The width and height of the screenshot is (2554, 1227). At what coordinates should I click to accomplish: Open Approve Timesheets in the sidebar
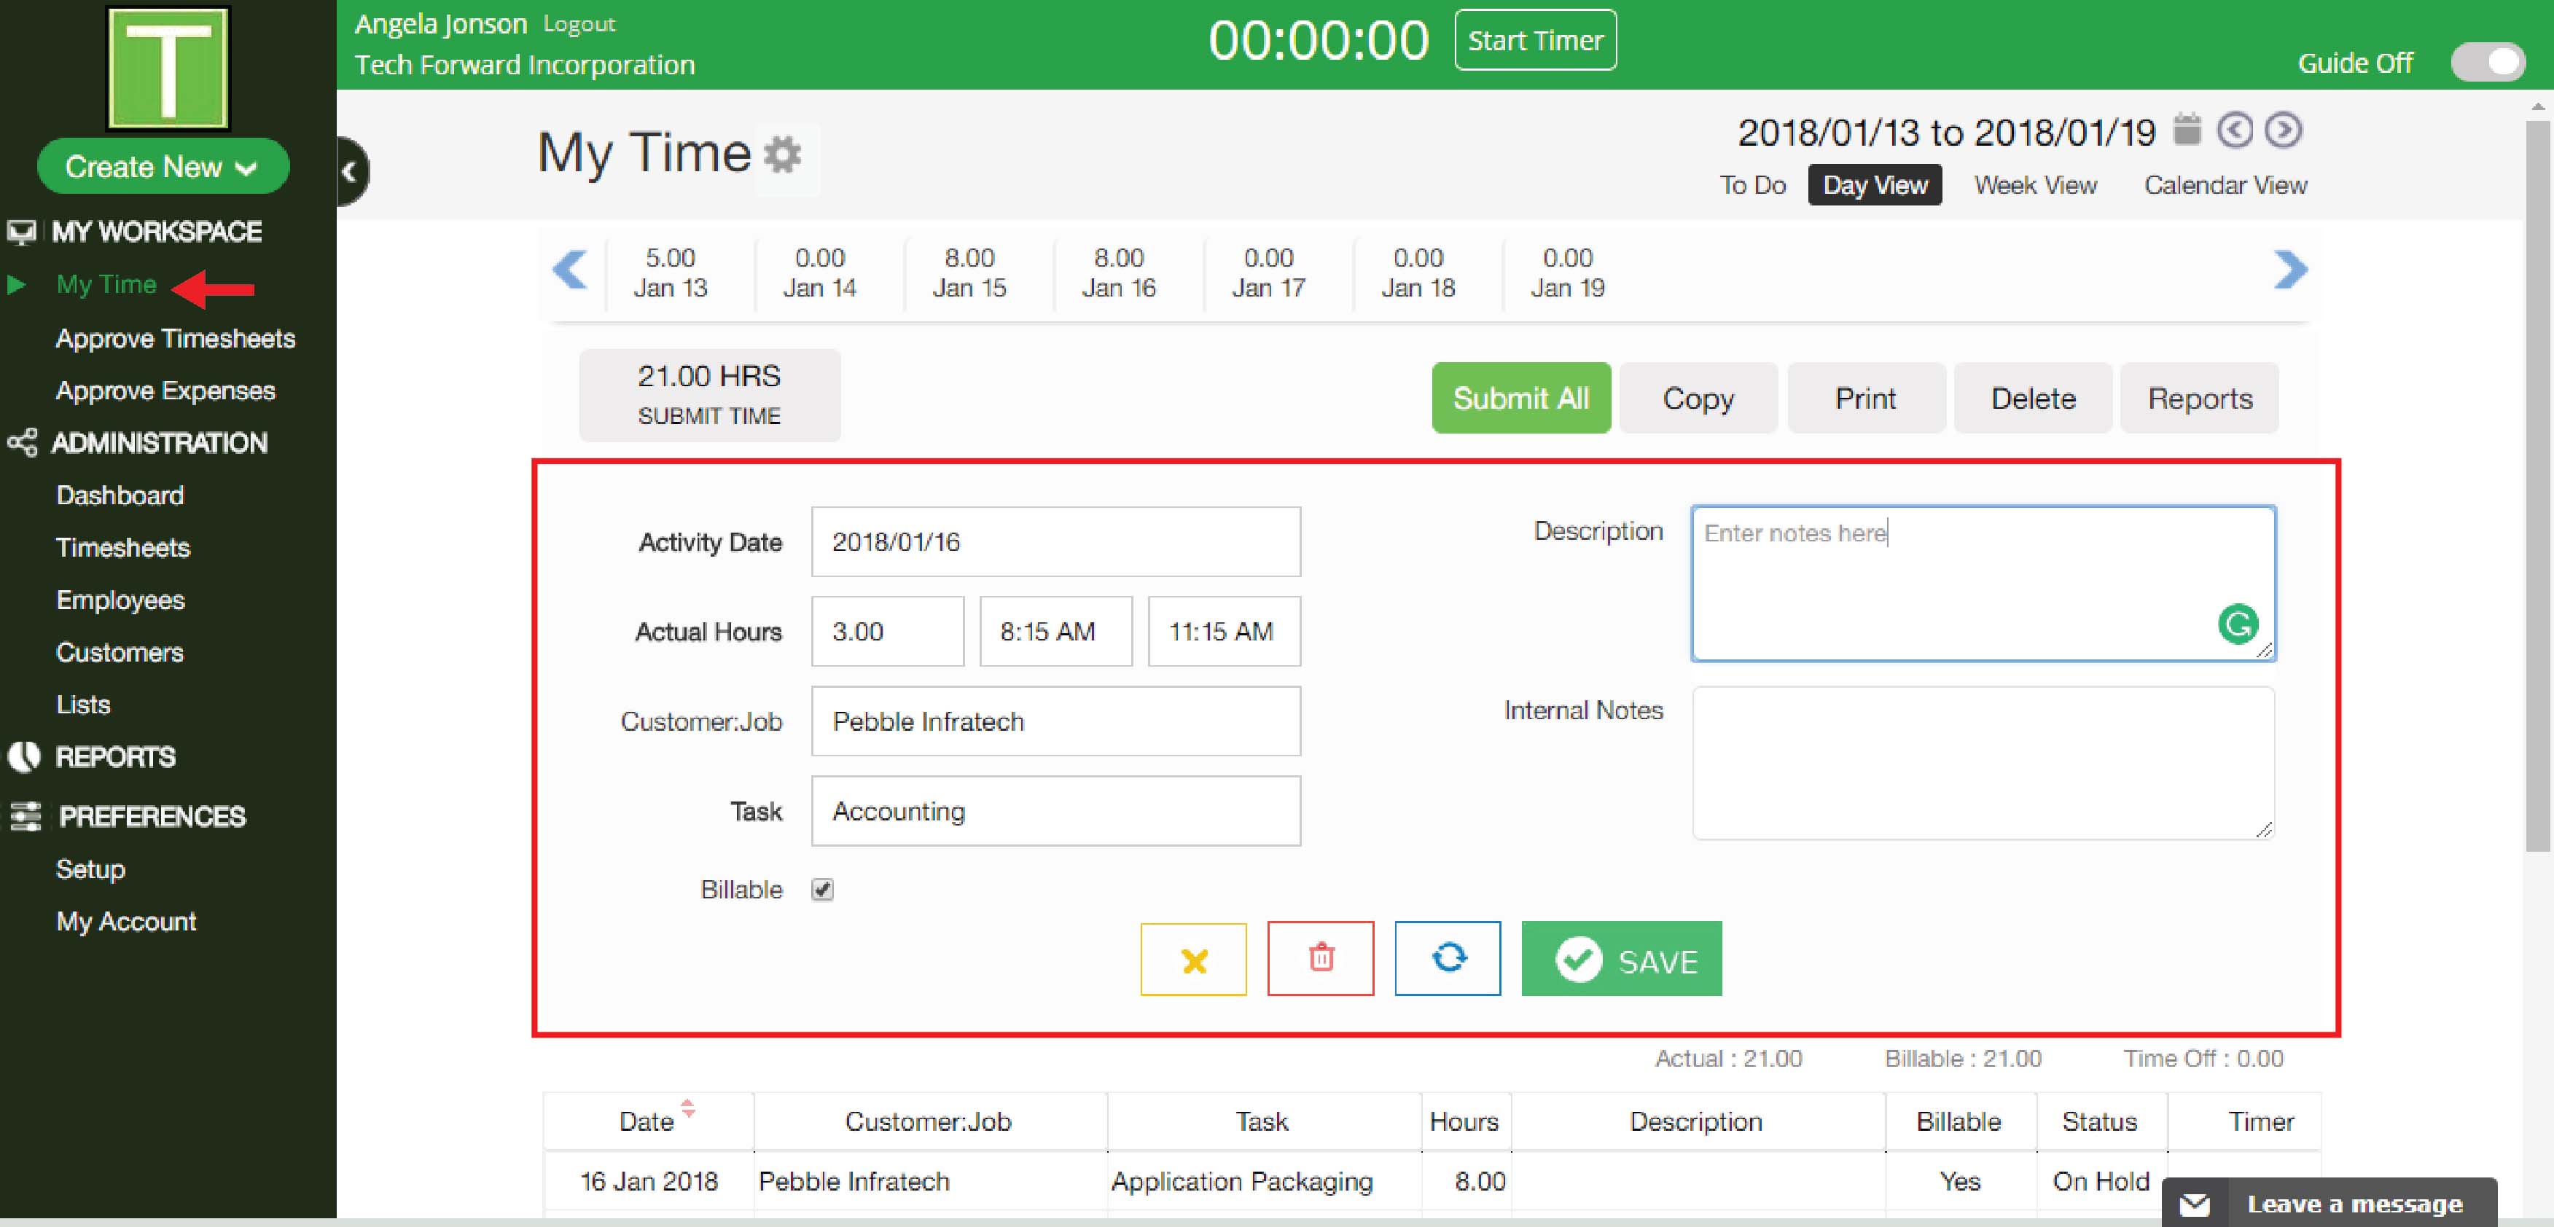coord(176,339)
